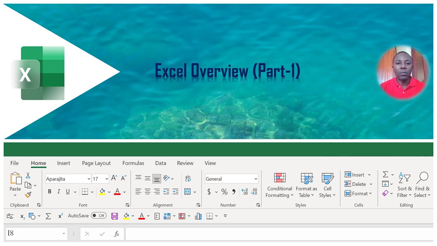Open Font group dialog launcher
The image size is (437, 246).
[127, 205]
